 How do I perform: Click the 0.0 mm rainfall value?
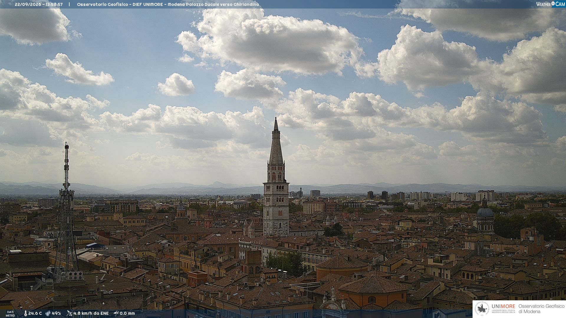point(127,314)
